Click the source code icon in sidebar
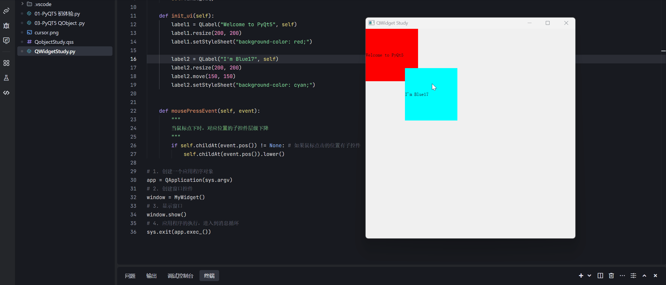Image resolution: width=666 pixels, height=285 pixels. coord(6,92)
